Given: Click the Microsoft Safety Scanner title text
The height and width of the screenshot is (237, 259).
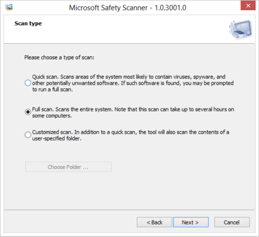Looking at the screenshot, I should click(x=108, y=8).
